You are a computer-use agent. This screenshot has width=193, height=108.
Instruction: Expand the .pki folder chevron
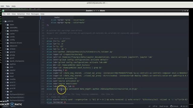5,91
